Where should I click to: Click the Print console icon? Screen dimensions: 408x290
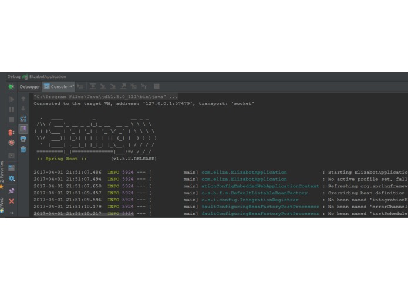pyautogui.click(x=23, y=139)
